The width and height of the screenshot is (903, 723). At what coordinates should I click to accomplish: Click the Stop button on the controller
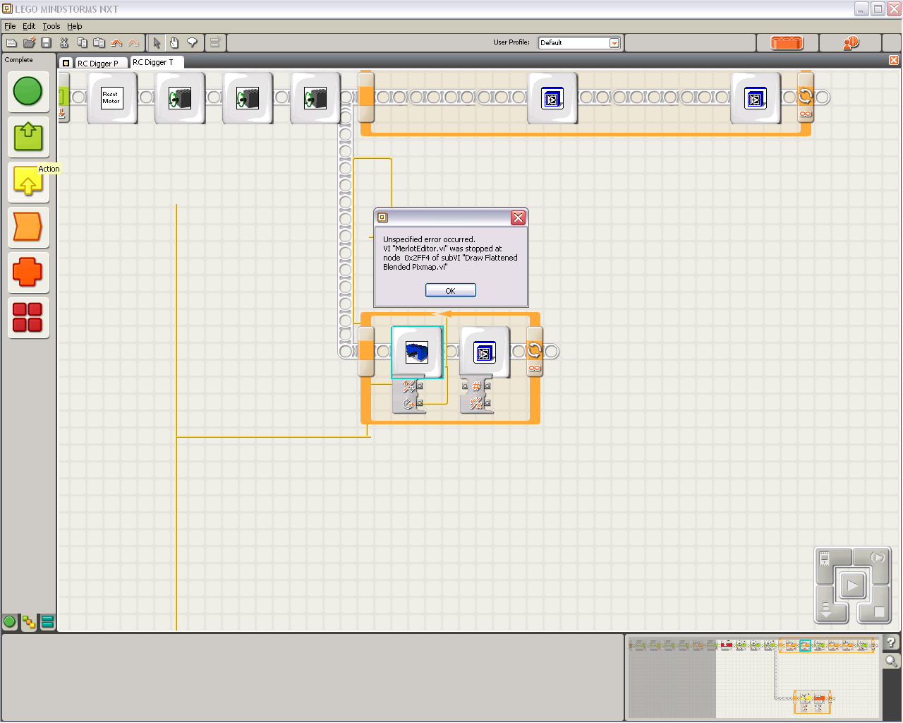(878, 611)
